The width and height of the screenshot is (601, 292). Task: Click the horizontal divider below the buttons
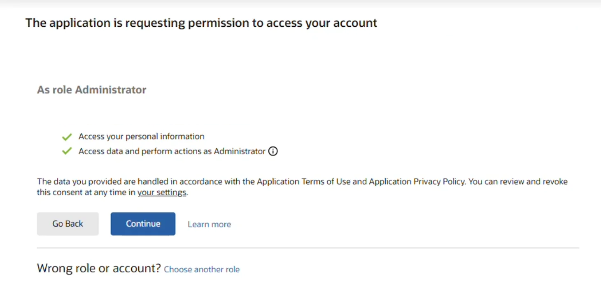[308, 248]
